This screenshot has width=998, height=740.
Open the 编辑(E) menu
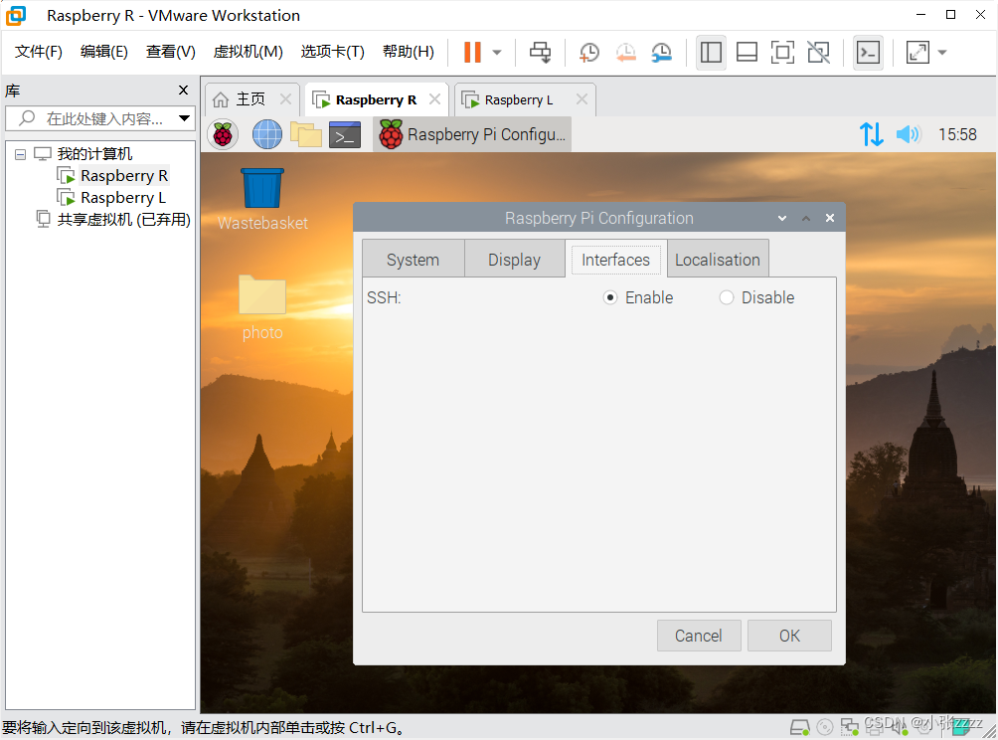pos(103,52)
